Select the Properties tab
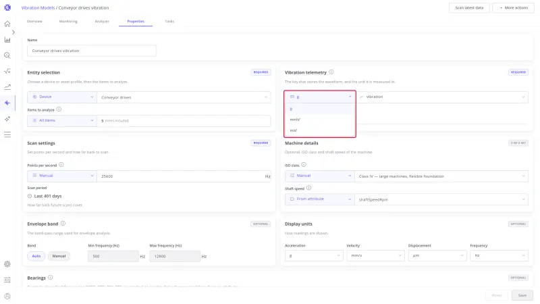 [x=136, y=22]
